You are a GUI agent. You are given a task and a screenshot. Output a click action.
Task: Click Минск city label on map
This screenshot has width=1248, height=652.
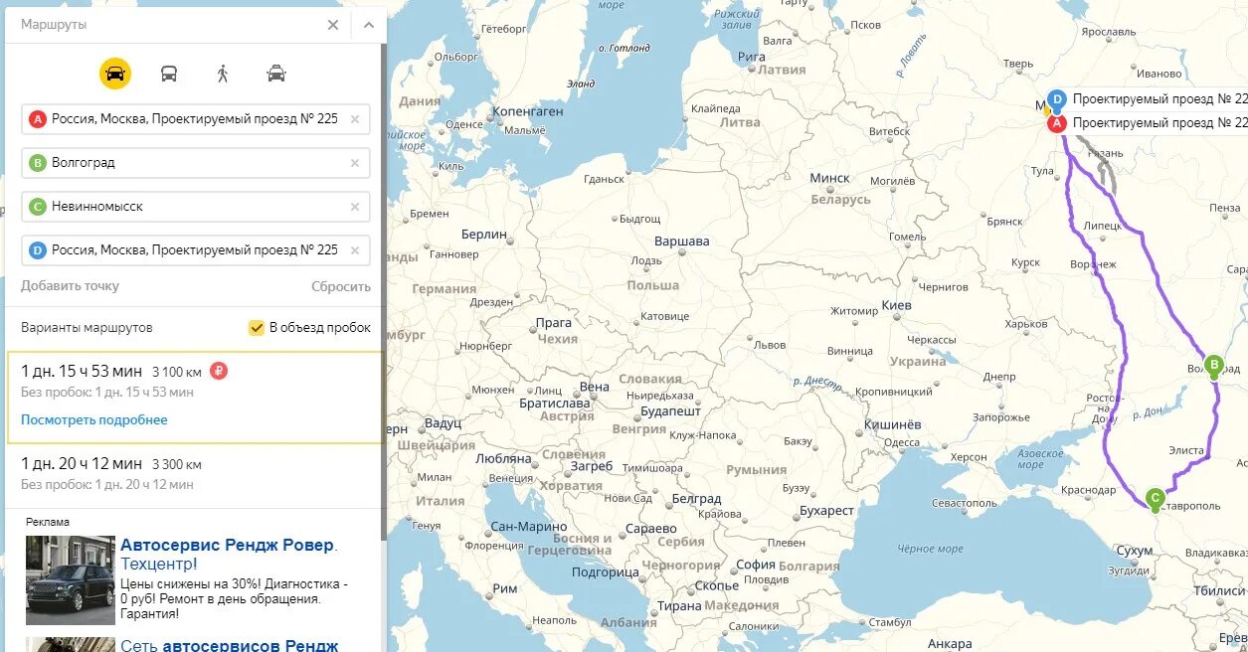pos(829,179)
